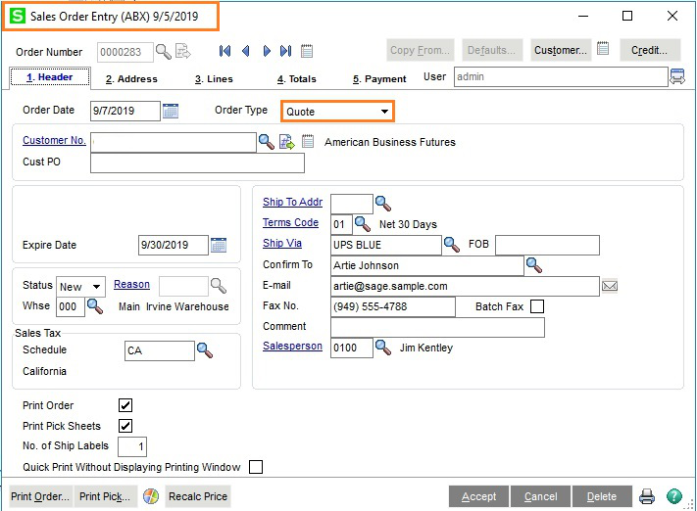This screenshot has width=697, height=511.
Task: Go to the next order record
Action: click(x=267, y=51)
